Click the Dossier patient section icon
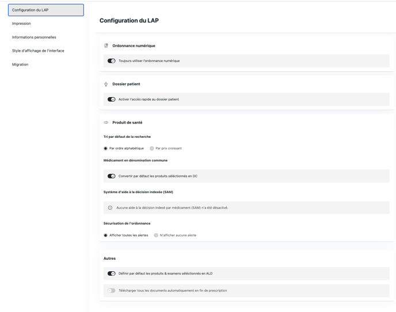Screen dimensions: 396x312 tap(106, 84)
